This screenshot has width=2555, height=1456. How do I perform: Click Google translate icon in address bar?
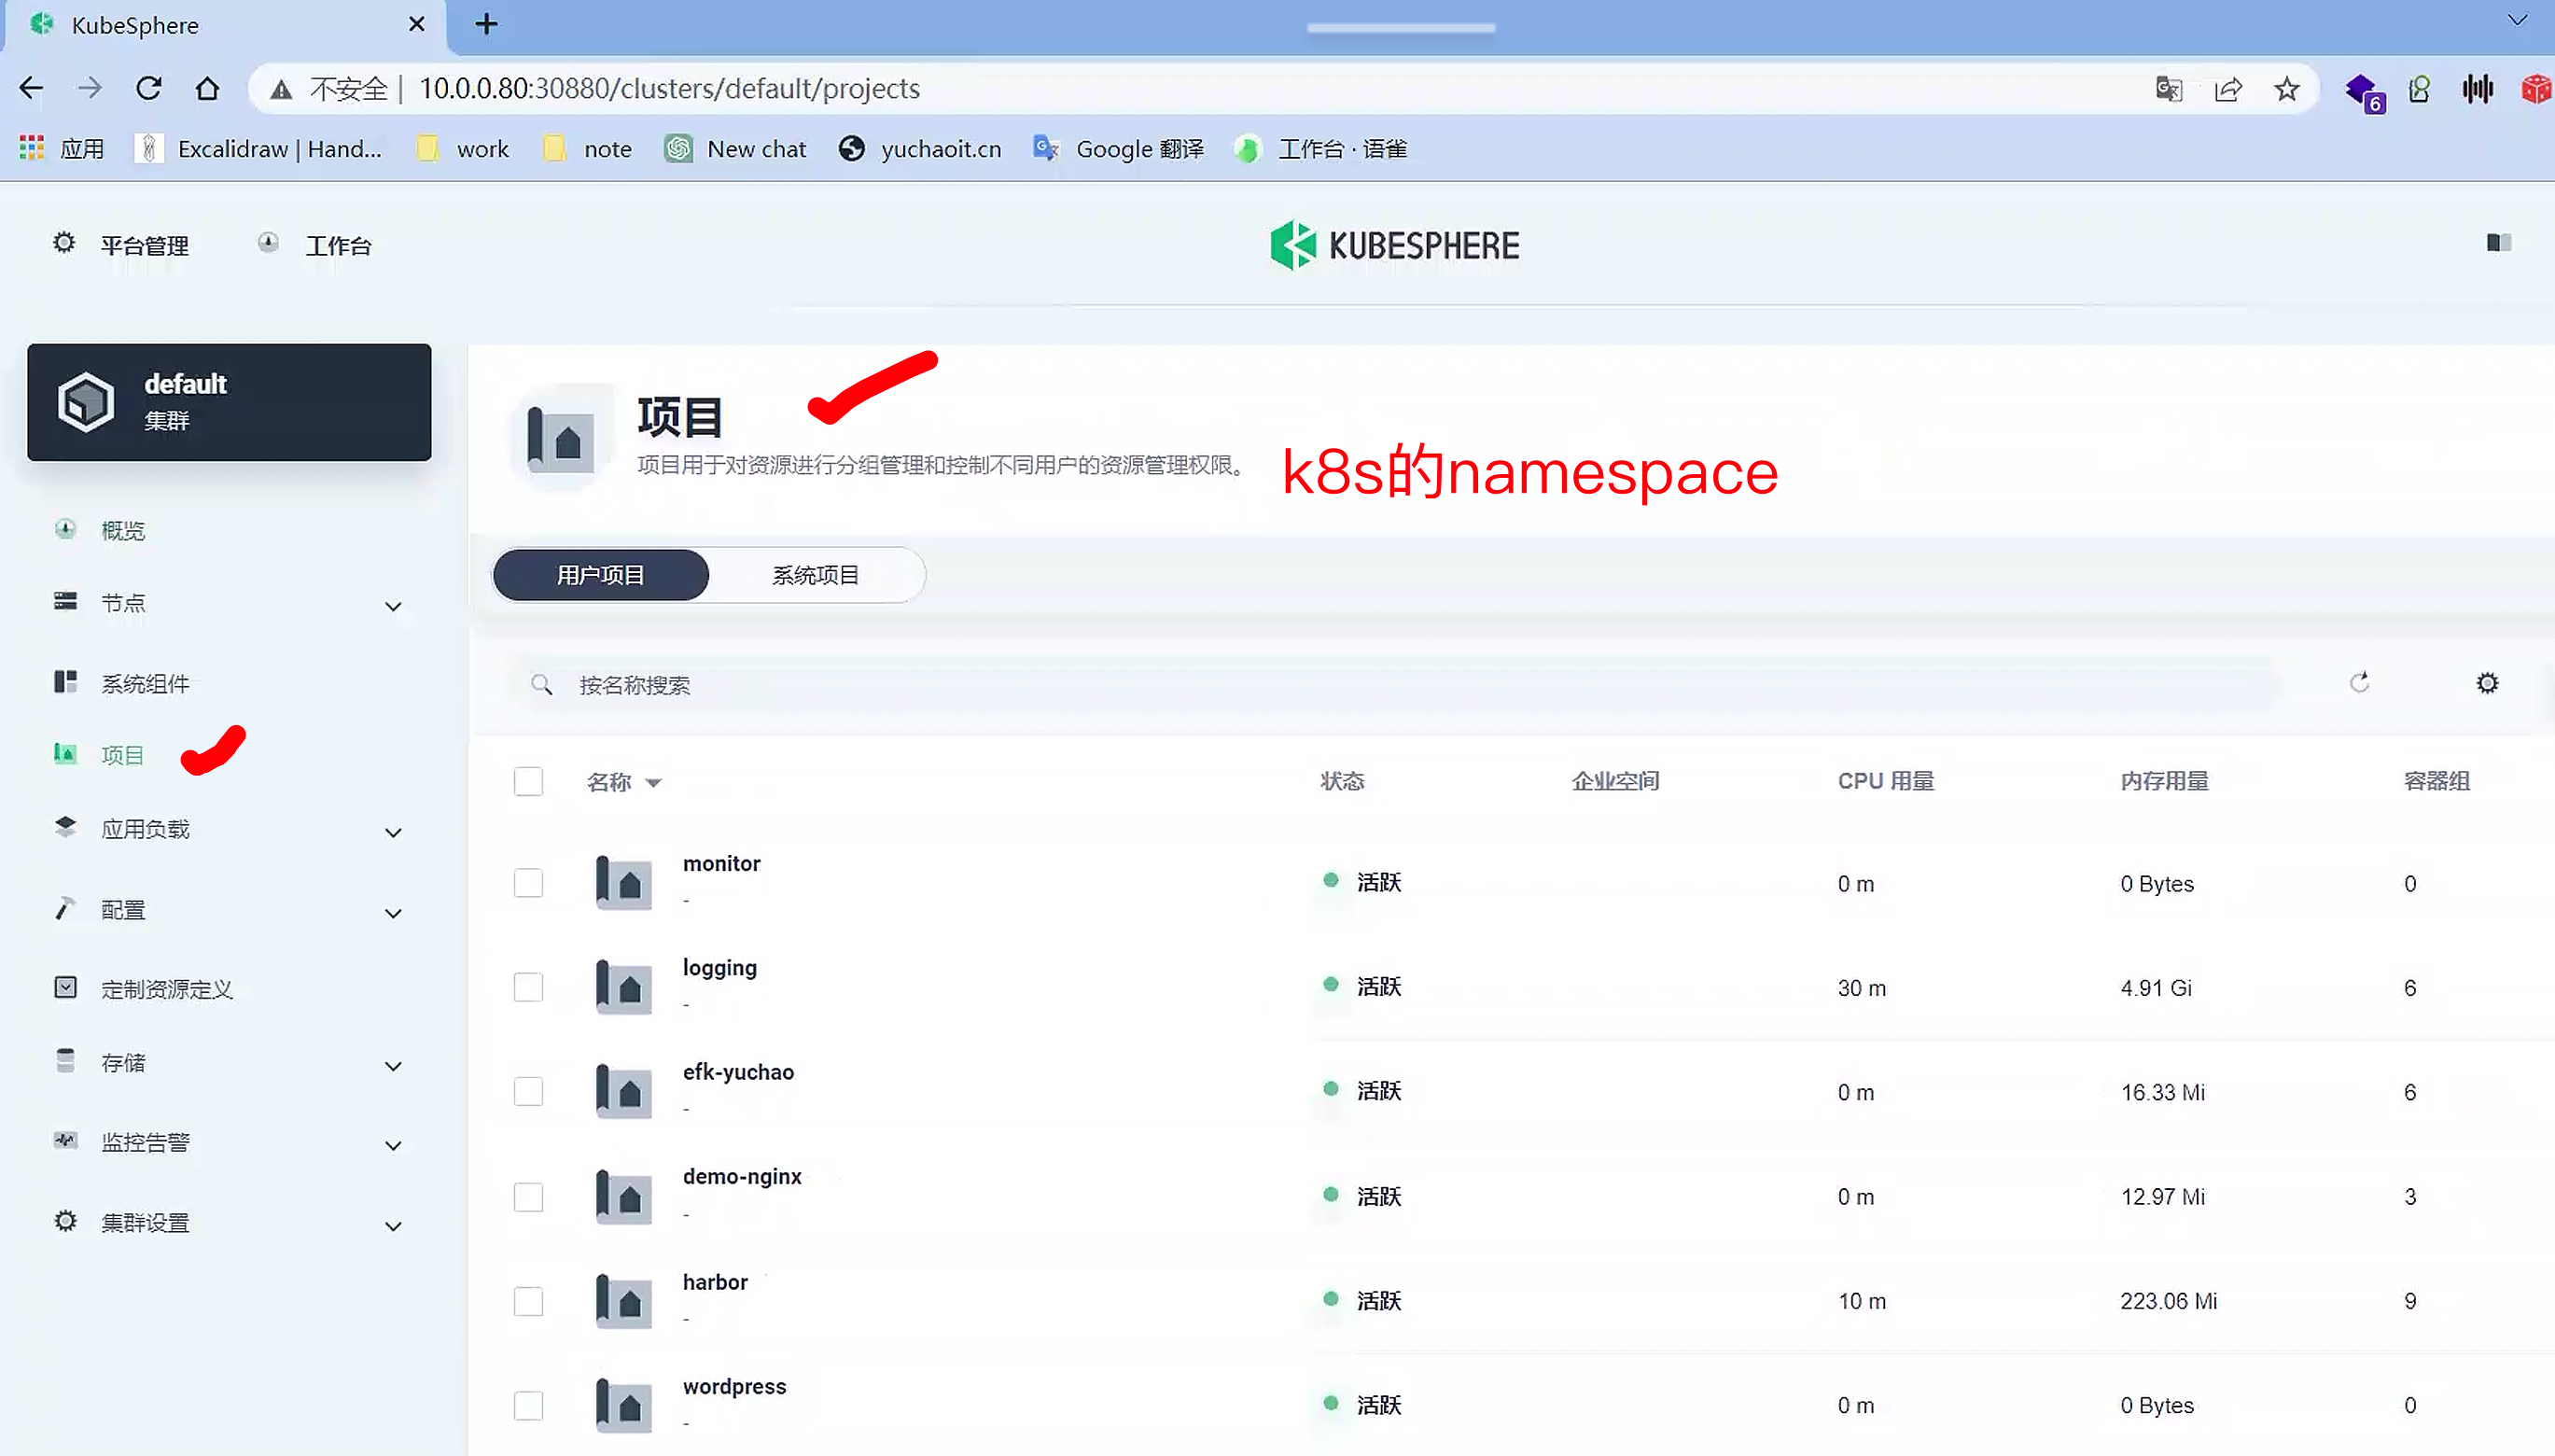[2168, 89]
